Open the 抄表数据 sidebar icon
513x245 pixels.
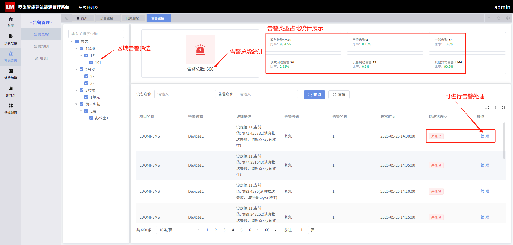(x=10, y=39)
